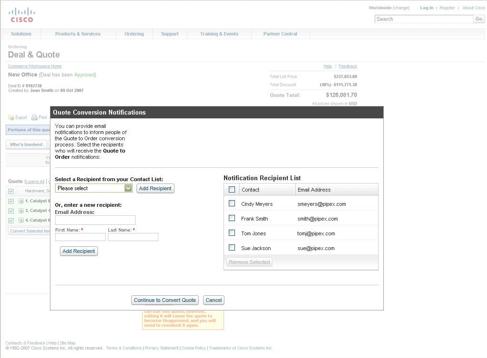Image resolution: width=487 pixels, height=358 pixels.
Task: Open the Solutions menu
Action: tap(21, 34)
